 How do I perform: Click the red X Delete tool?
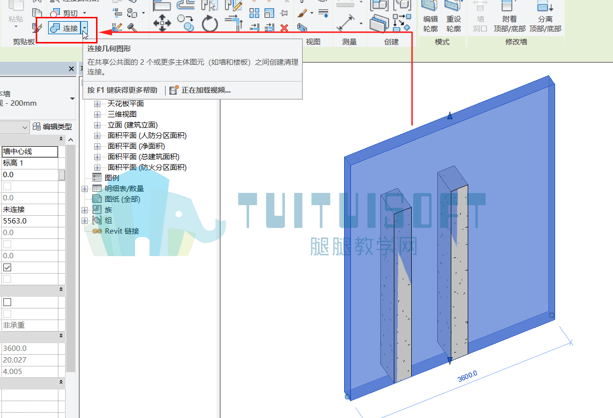pos(284,28)
